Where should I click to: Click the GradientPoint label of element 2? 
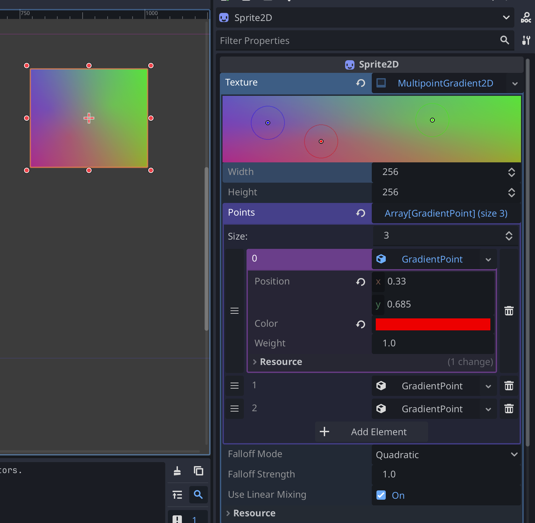[x=432, y=409]
